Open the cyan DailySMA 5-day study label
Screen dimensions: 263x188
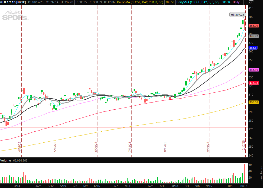point(198,2)
